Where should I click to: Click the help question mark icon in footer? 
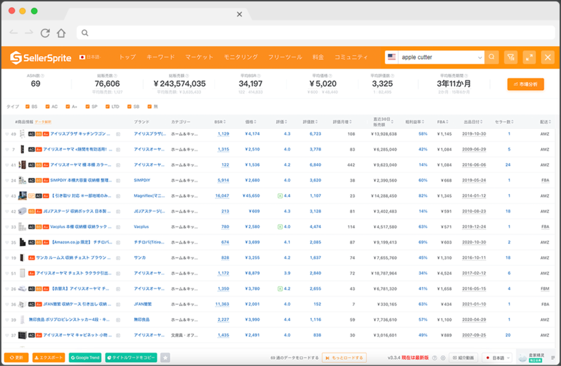click(x=435, y=358)
